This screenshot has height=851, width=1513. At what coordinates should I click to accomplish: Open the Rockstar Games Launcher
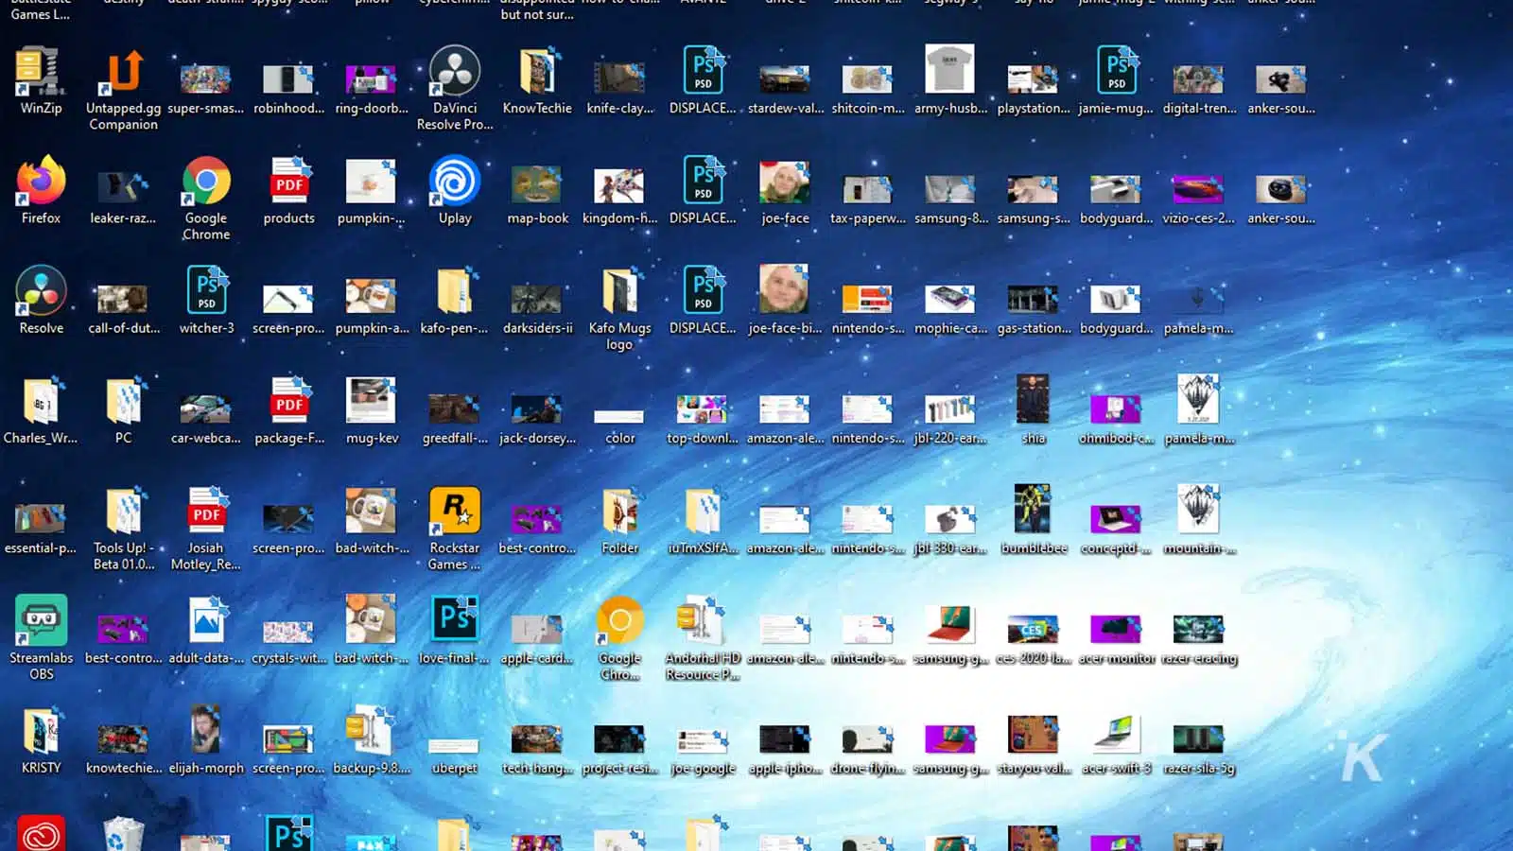click(454, 511)
